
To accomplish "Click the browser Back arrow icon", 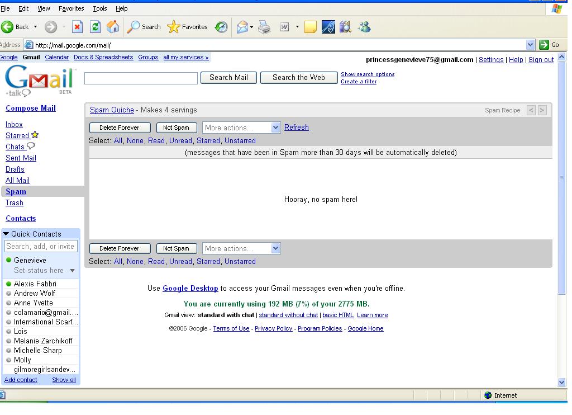I will pyautogui.click(x=7, y=27).
